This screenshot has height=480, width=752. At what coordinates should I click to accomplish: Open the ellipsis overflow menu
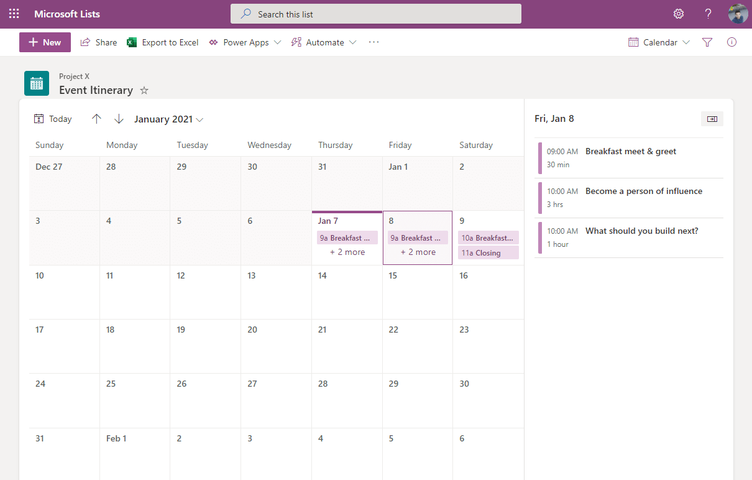coord(374,42)
